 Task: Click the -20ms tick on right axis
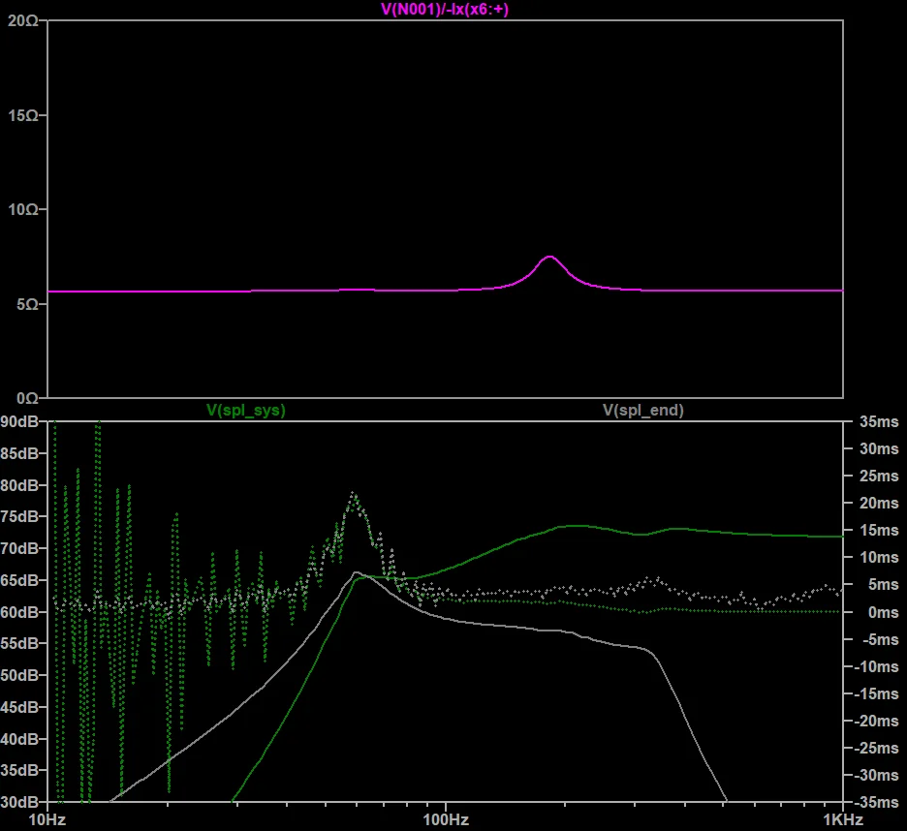(x=873, y=721)
